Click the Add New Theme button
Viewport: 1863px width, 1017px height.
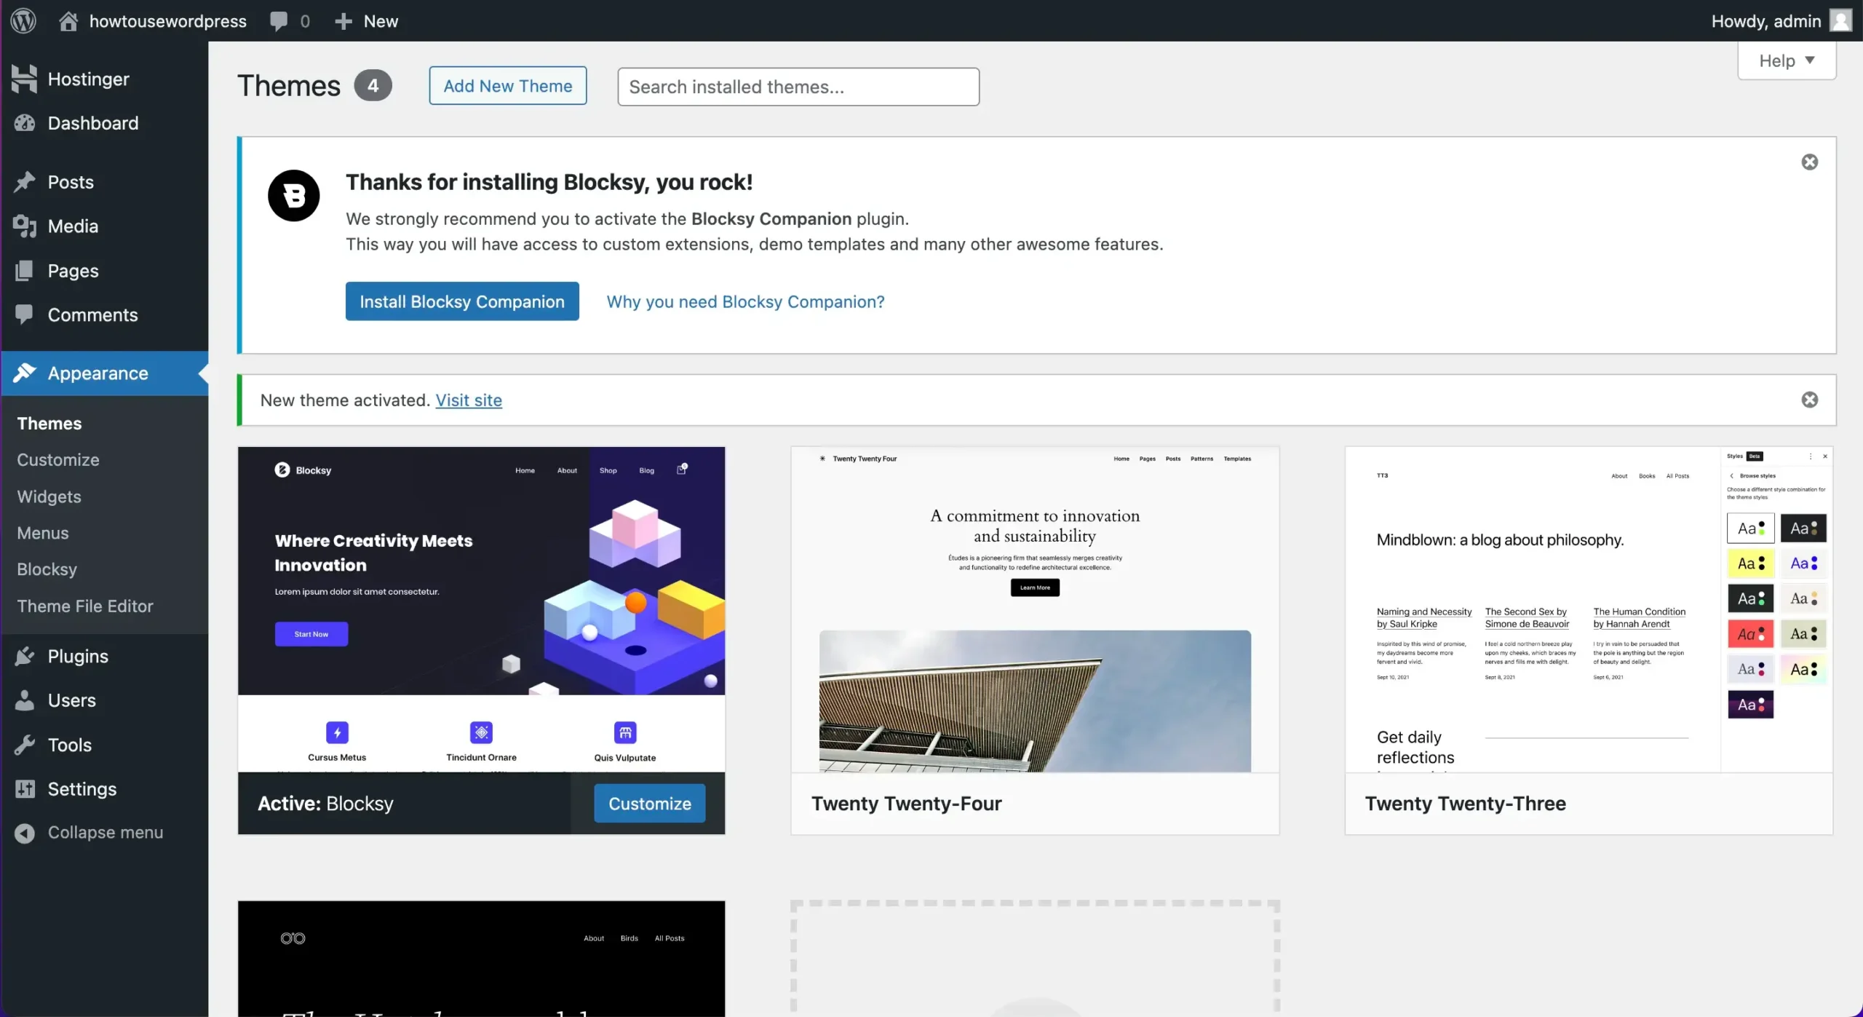(508, 86)
